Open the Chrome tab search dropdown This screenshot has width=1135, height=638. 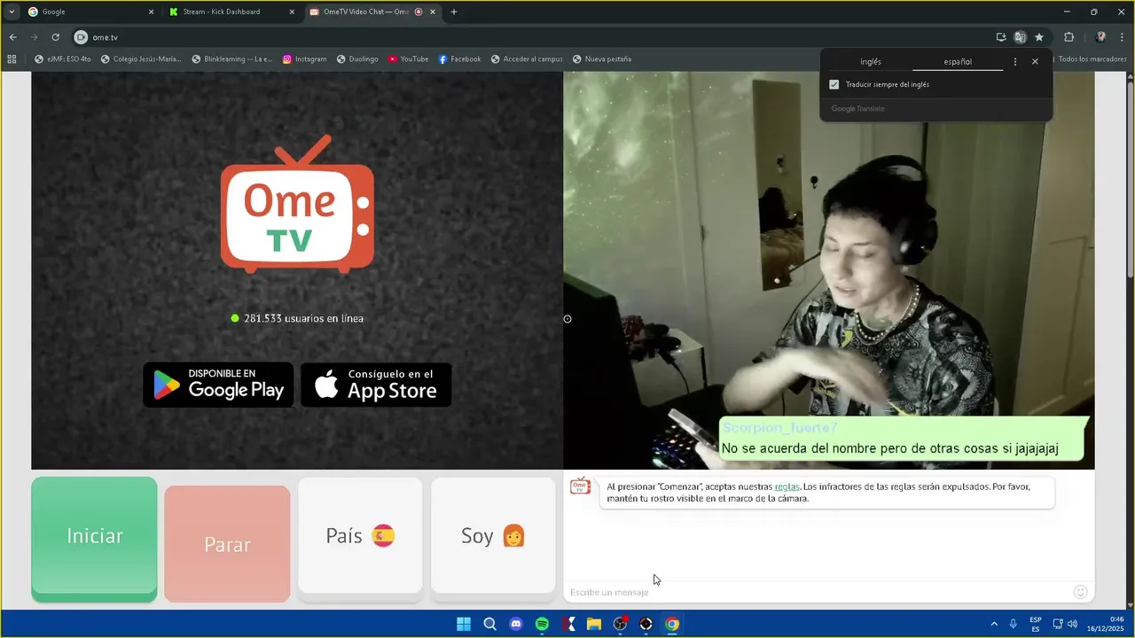[x=12, y=12]
